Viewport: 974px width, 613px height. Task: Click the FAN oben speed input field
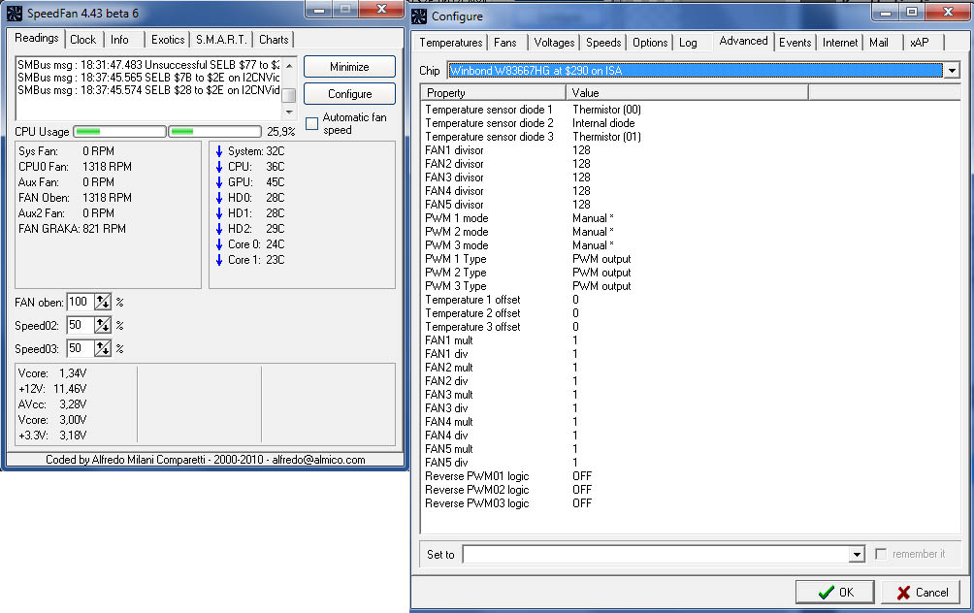pos(81,303)
